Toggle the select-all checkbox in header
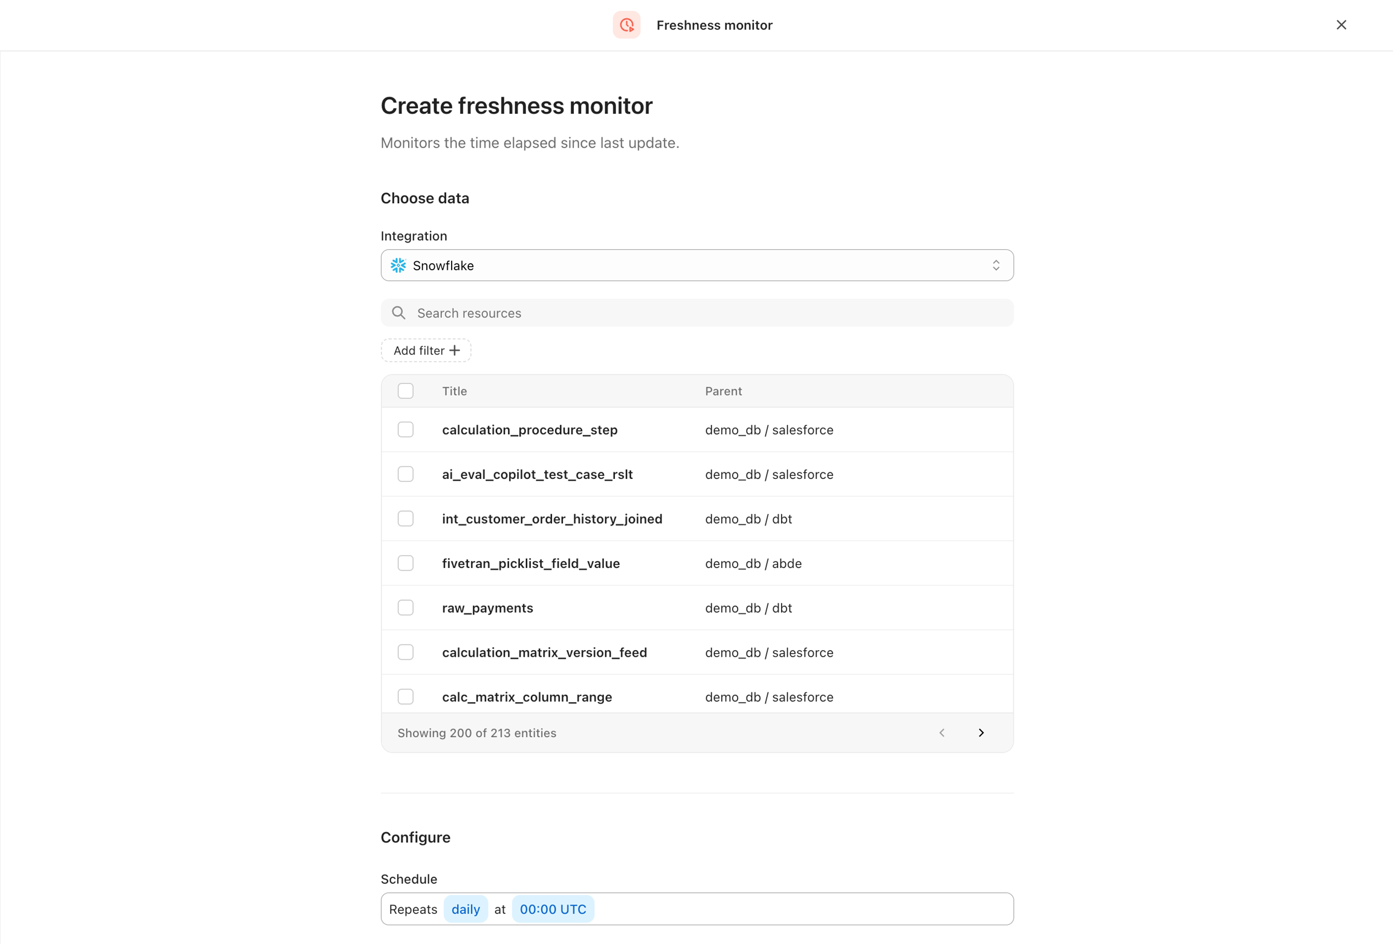Image resolution: width=1393 pixels, height=944 pixels. click(x=406, y=391)
